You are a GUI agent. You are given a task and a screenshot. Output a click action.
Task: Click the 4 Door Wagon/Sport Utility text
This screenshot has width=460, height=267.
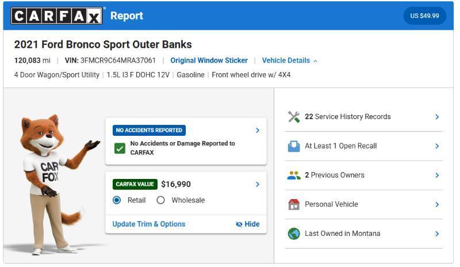point(56,75)
